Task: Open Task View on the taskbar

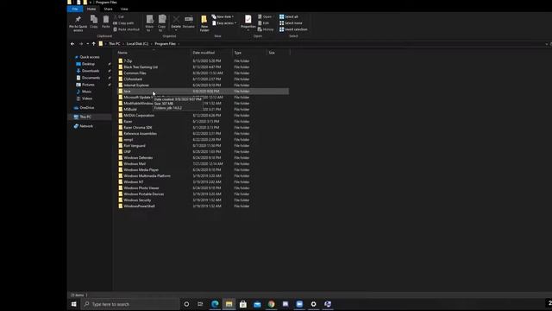Action: click(200, 304)
